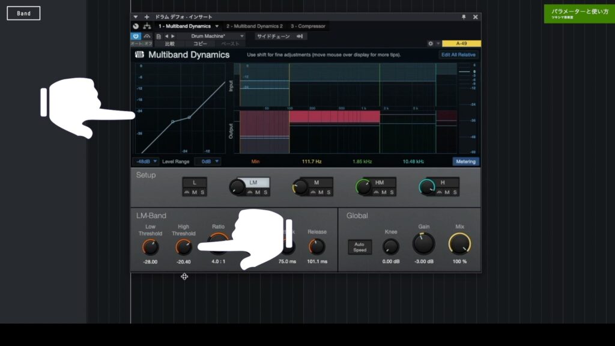Image resolution: width=615 pixels, height=346 pixels.
Task: Expand the arrow next to the gear
Action: tap(438, 43)
